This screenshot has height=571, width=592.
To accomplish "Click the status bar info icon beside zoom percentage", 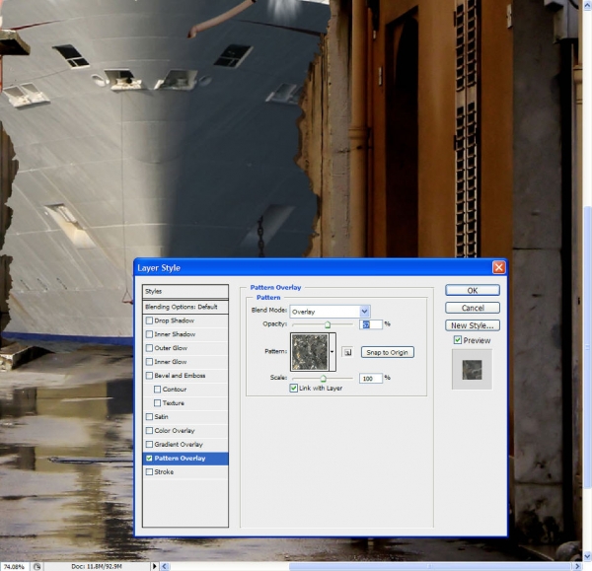I will tap(37, 566).
